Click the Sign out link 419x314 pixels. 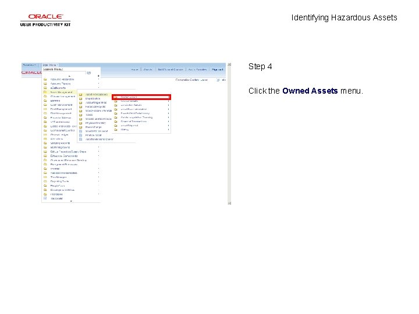217,70
